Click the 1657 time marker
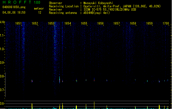This screenshot has width=172, height=109. point(116,23)
